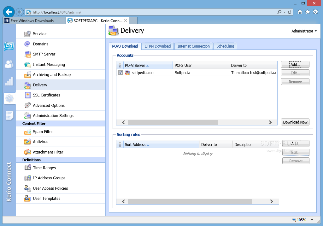Click the Advanced Options icon

click(28, 105)
